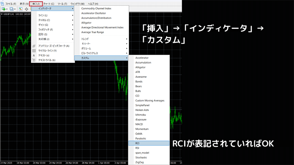The height and width of the screenshot is (165, 294).
Task: Open the ツール (T) menu
Action: pyautogui.click(x=62, y=4)
